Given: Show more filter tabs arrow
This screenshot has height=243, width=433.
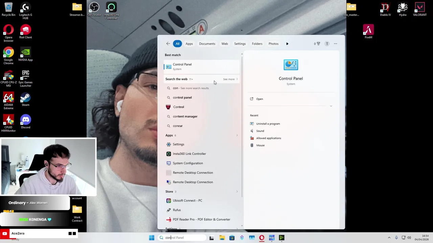Looking at the screenshot, I should click(287, 44).
